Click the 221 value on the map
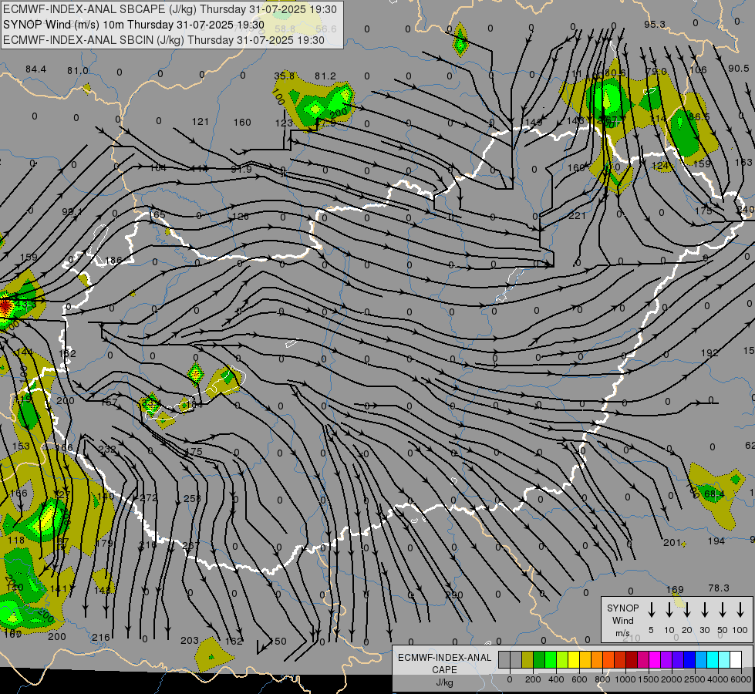The width and height of the screenshot is (755, 694). click(577, 215)
